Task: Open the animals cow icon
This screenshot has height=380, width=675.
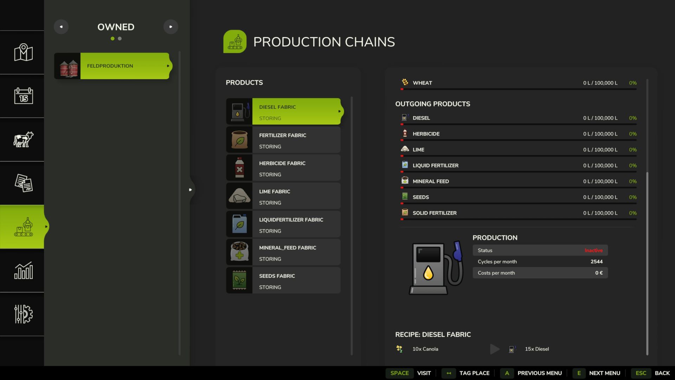Action: coord(23,139)
